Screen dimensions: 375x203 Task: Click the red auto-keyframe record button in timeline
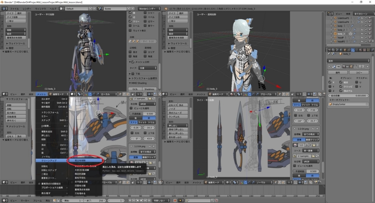pos(175,200)
